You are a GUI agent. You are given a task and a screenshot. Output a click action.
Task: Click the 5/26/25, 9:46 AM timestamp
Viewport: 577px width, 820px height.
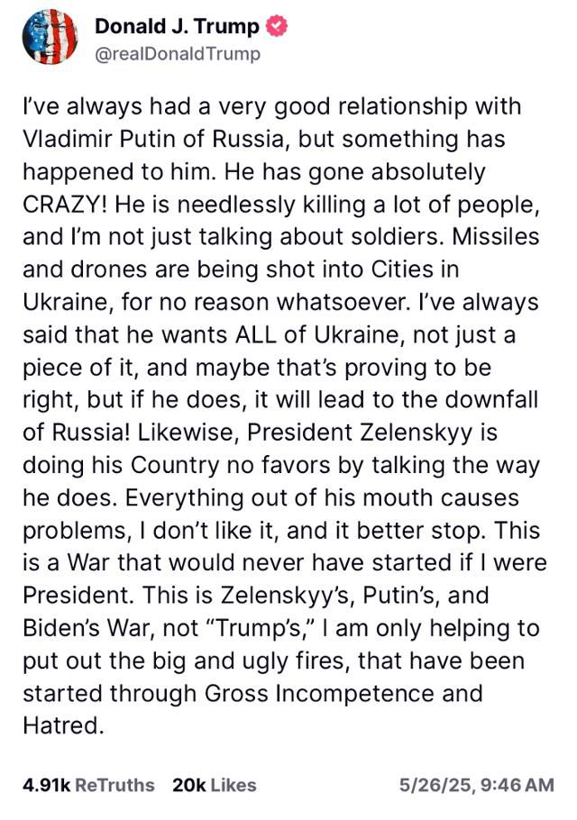click(476, 786)
